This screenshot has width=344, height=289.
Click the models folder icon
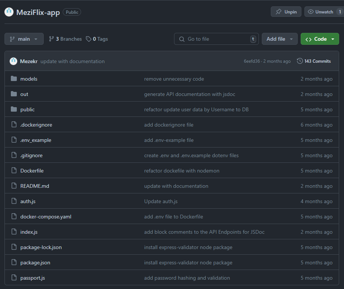14,79
